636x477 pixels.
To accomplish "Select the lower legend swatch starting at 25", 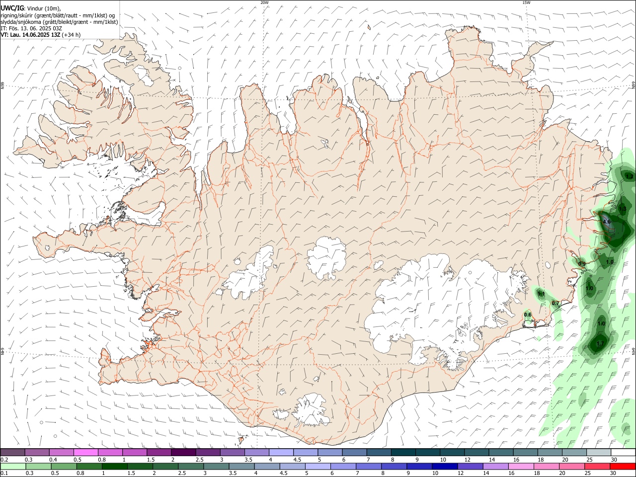I will [597, 466].
